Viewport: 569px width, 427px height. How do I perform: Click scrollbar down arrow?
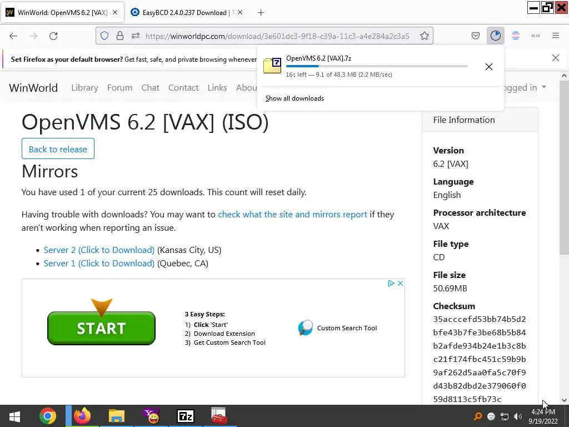[x=564, y=400]
